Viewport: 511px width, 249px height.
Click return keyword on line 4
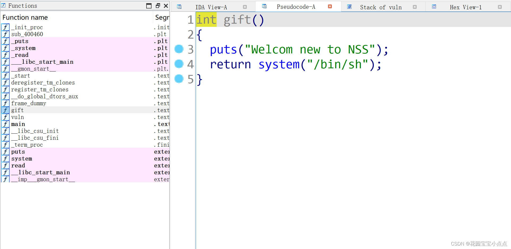[231, 64]
